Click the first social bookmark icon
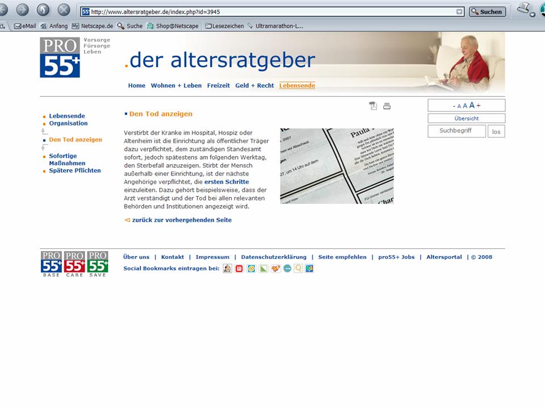Image resolution: width=545 pixels, height=409 pixels. (x=227, y=269)
